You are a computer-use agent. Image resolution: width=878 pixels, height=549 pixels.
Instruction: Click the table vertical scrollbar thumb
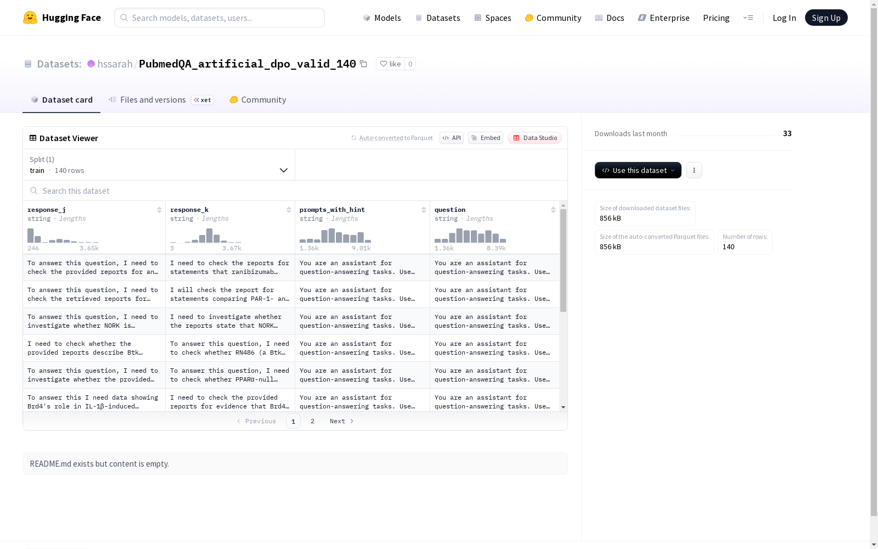coord(563,260)
